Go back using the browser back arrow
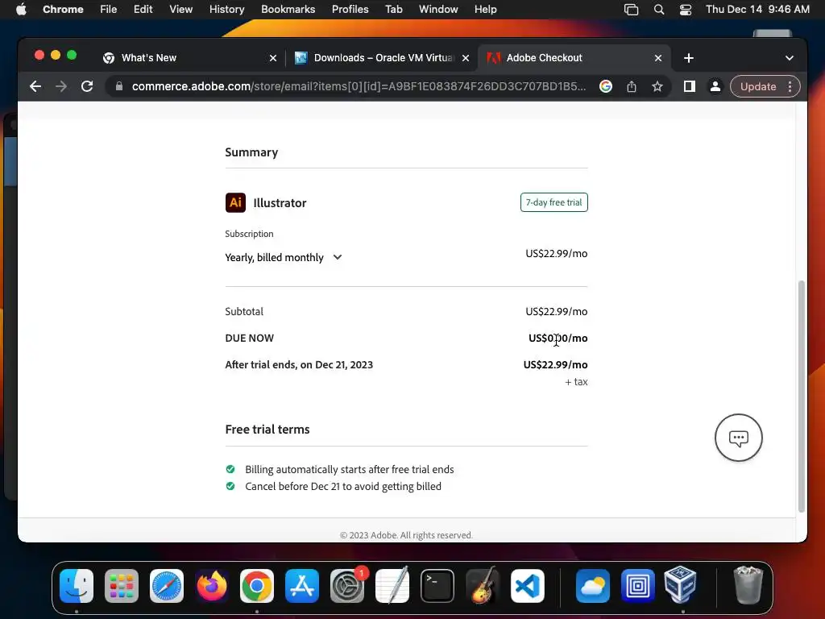Screen dimensions: 825x619 click(x=35, y=86)
